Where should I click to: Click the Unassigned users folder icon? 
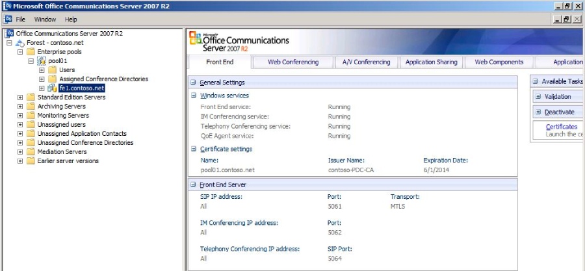[x=31, y=125]
